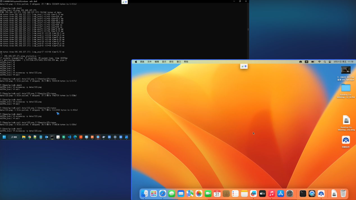Open Messages app in the Dock
Image resolution: width=356 pixels, height=200 pixels.
coord(172,194)
